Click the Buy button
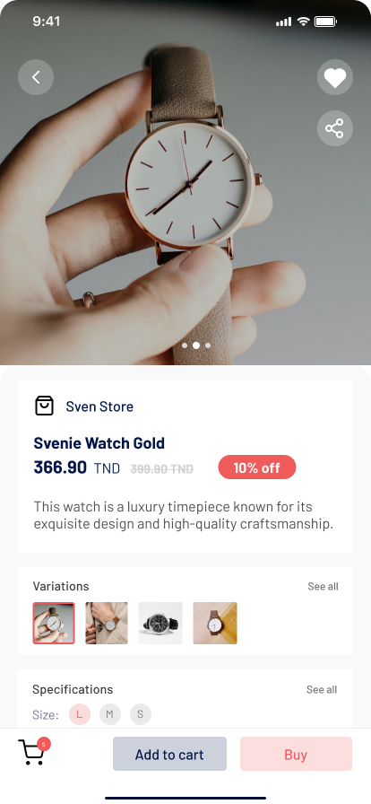This screenshot has height=804, width=371. pos(297,754)
